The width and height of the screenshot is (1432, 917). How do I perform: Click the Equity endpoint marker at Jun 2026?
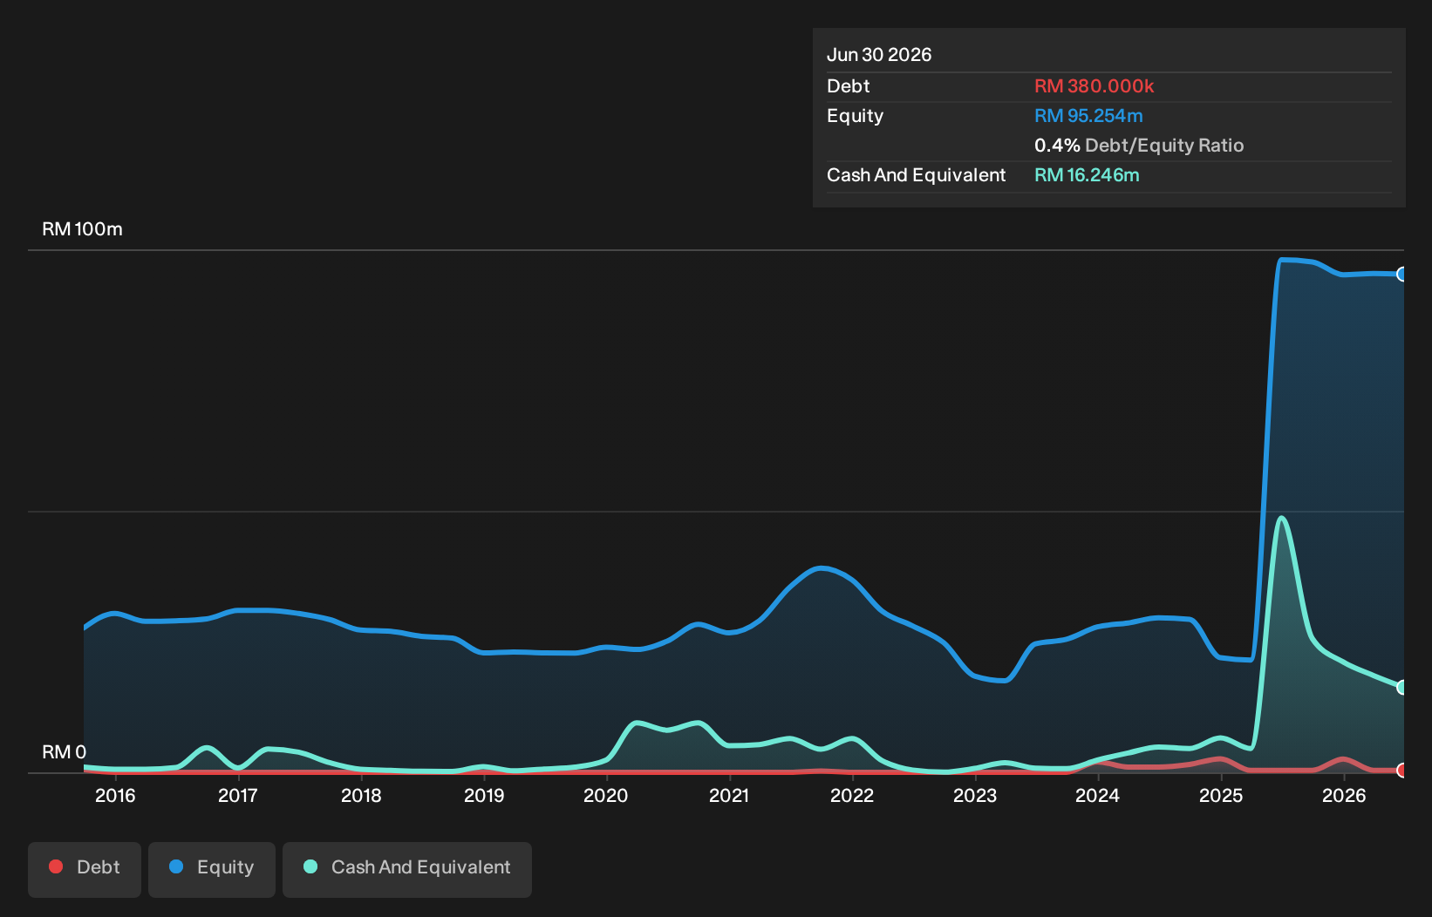coord(1402,275)
